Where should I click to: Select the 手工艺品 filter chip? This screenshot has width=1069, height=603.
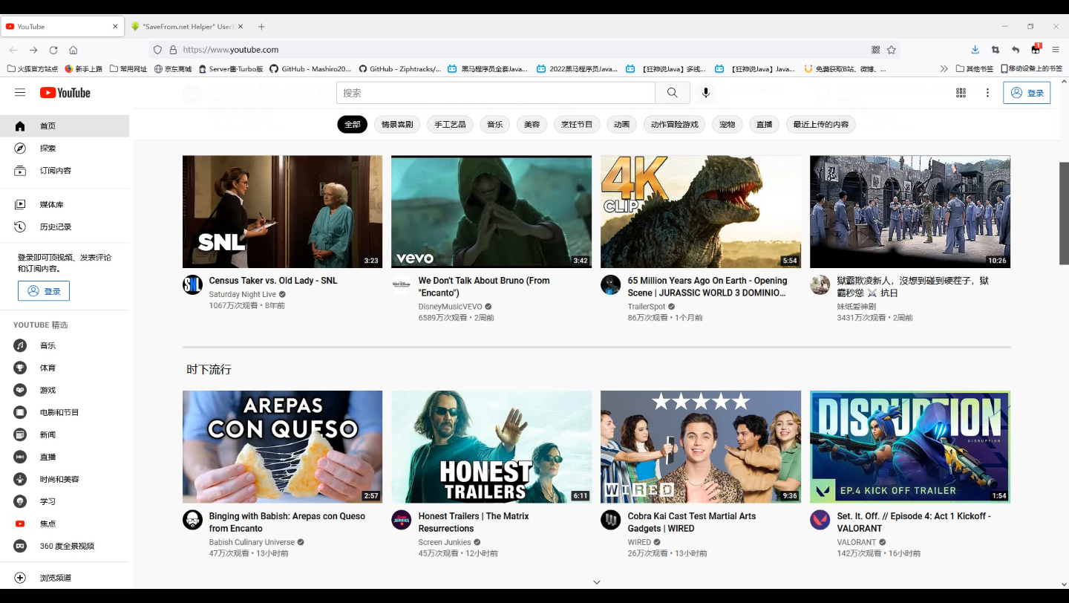pyautogui.click(x=450, y=124)
